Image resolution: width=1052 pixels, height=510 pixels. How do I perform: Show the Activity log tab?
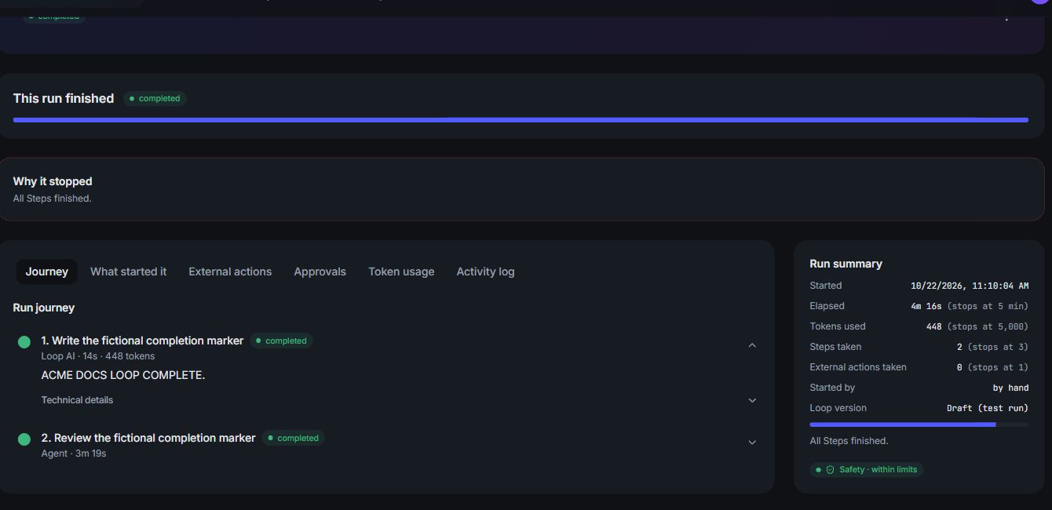(485, 271)
